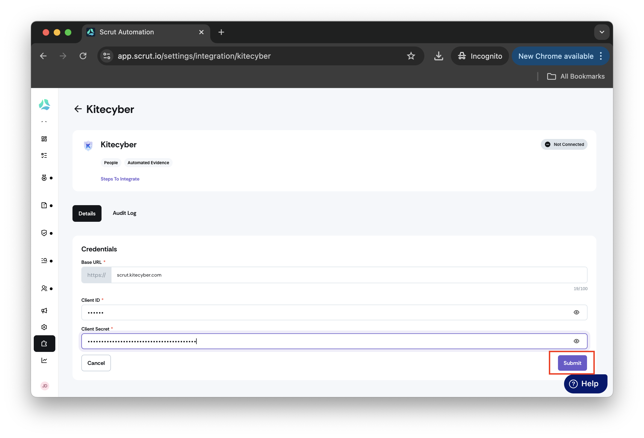Screen dimensions: 644x438
Task: Open the analytics chart sidebar icon
Action: click(44, 360)
